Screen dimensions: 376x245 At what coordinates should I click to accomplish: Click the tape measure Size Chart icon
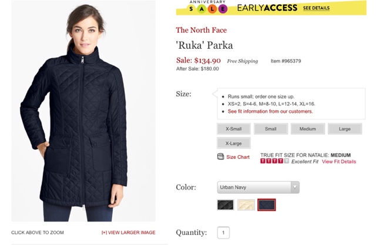(x=220, y=156)
